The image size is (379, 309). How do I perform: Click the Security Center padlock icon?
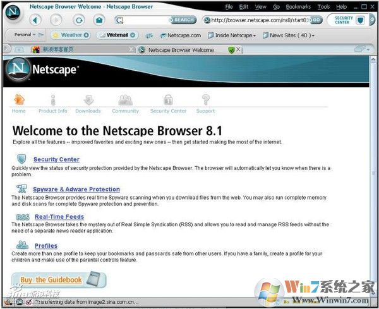pos(168,100)
